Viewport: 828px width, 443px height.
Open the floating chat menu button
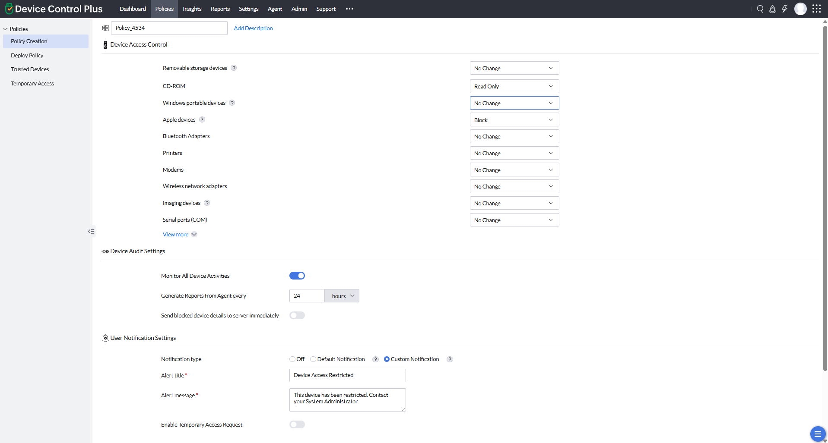click(x=817, y=434)
